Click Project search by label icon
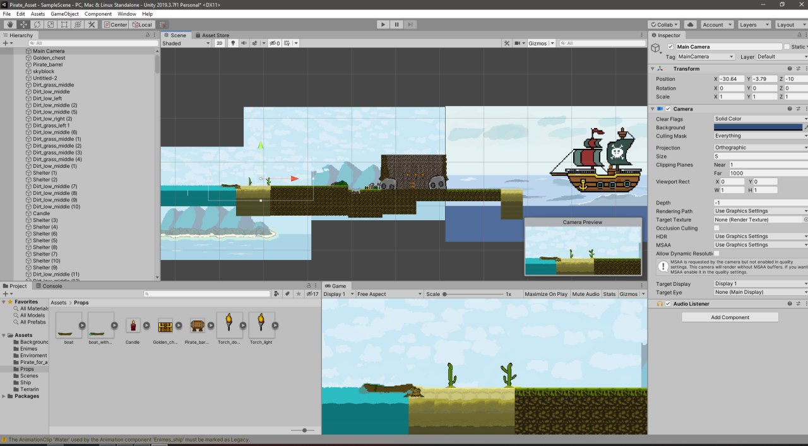The height and width of the screenshot is (446, 808). 287,294
